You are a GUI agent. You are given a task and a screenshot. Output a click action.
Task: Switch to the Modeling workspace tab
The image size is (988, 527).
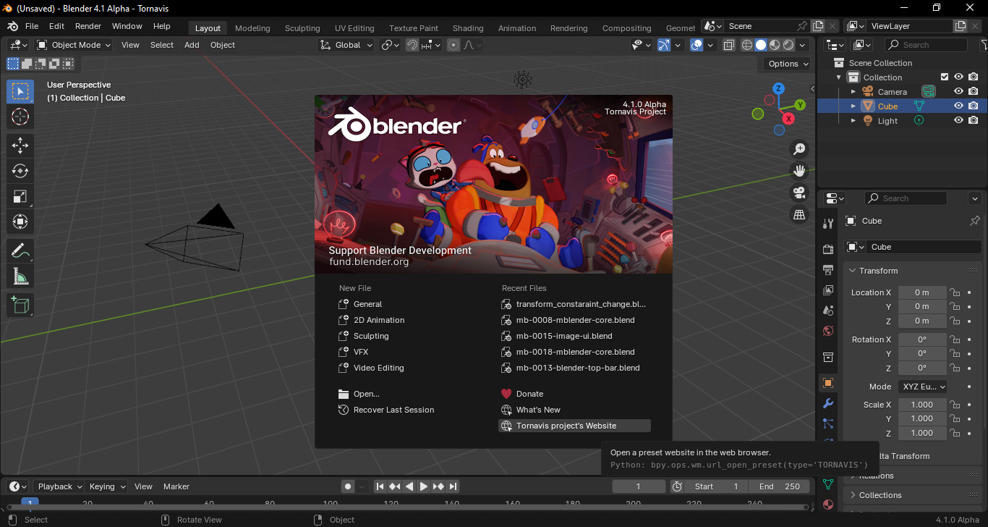(x=252, y=28)
